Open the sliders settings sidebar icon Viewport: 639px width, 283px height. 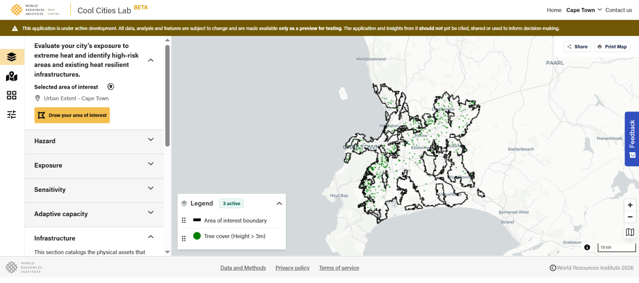click(x=12, y=114)
